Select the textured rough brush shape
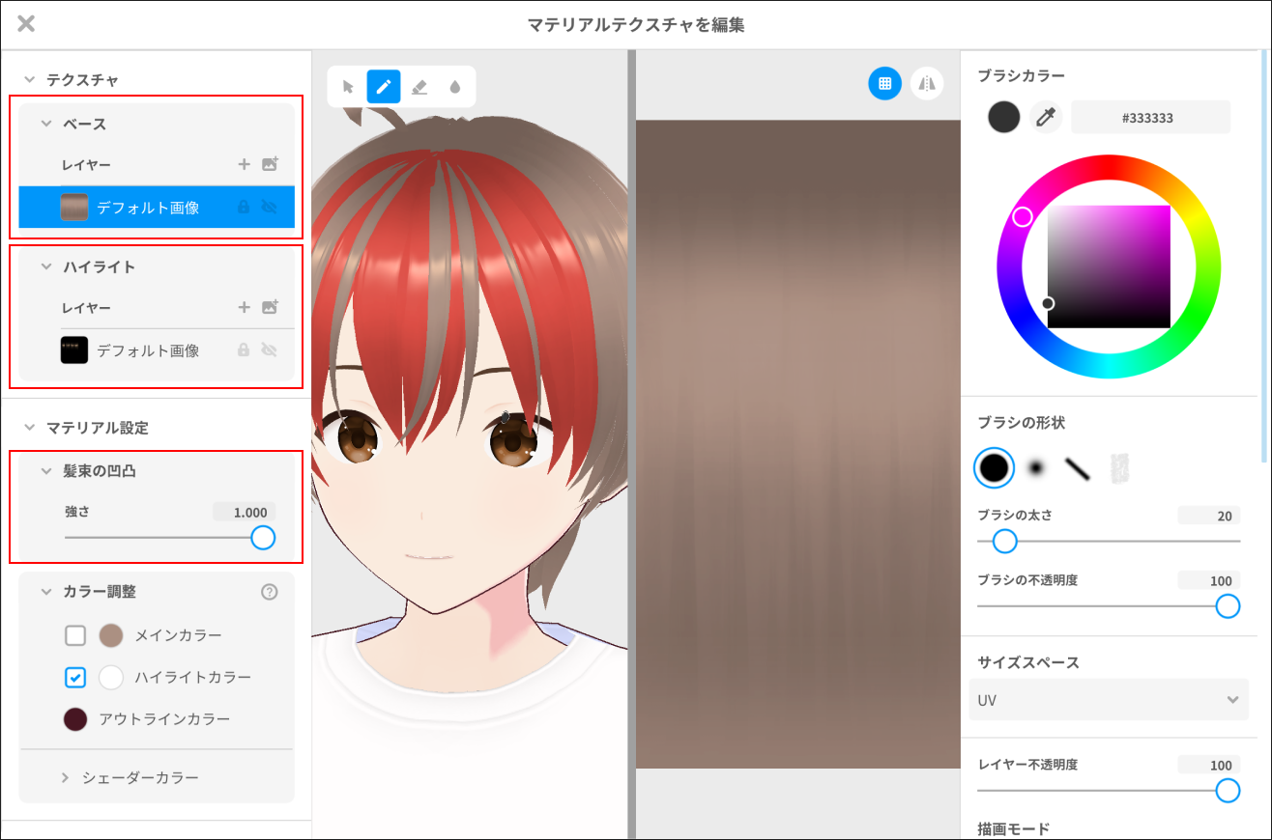Viewport: 1272px width, 840px height. point(1119,468)
